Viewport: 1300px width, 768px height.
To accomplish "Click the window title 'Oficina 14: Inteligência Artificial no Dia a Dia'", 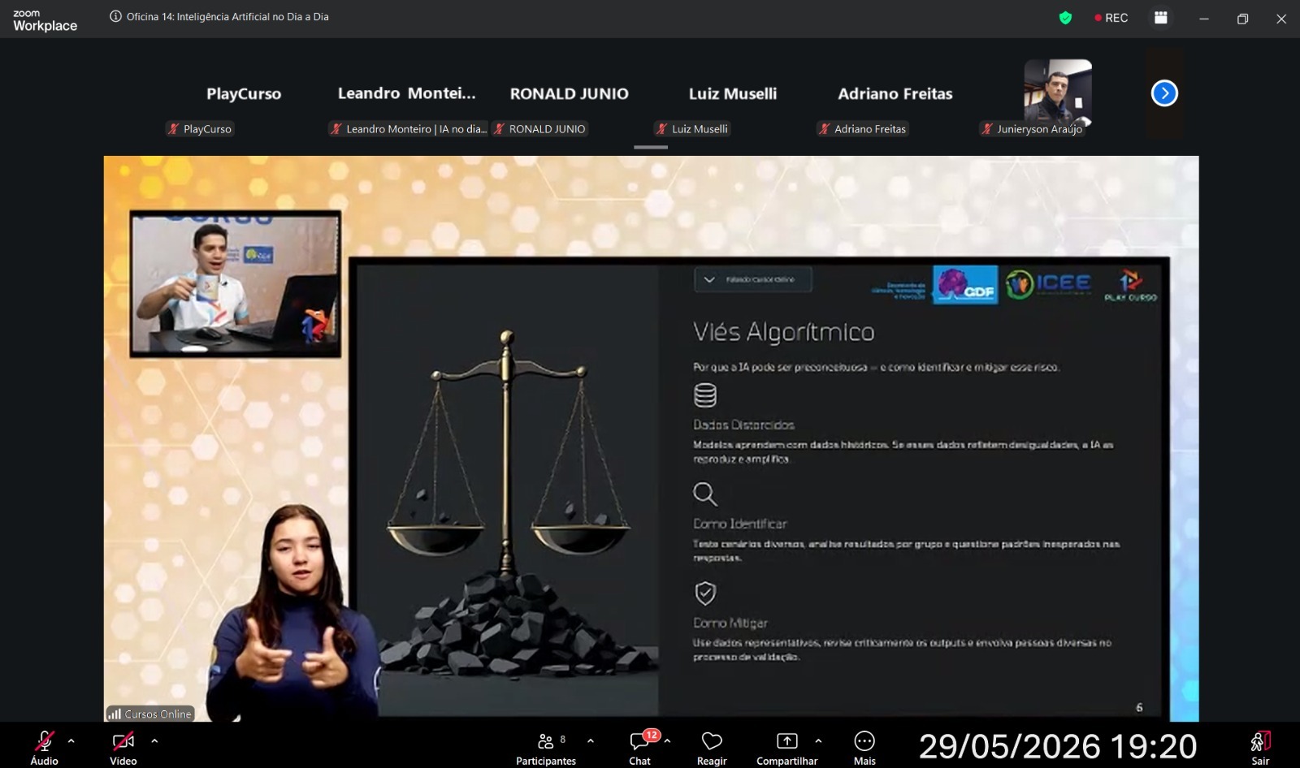I will (227, 16).
